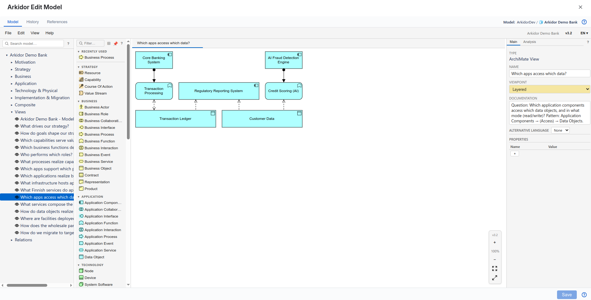Zoom in with the plus control

[495, 243]
